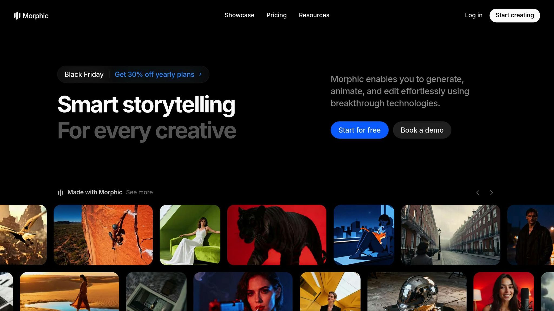Click Book a demo button
Image resolution: width=554 pixels, height=311 pixels.
[422, 130]
